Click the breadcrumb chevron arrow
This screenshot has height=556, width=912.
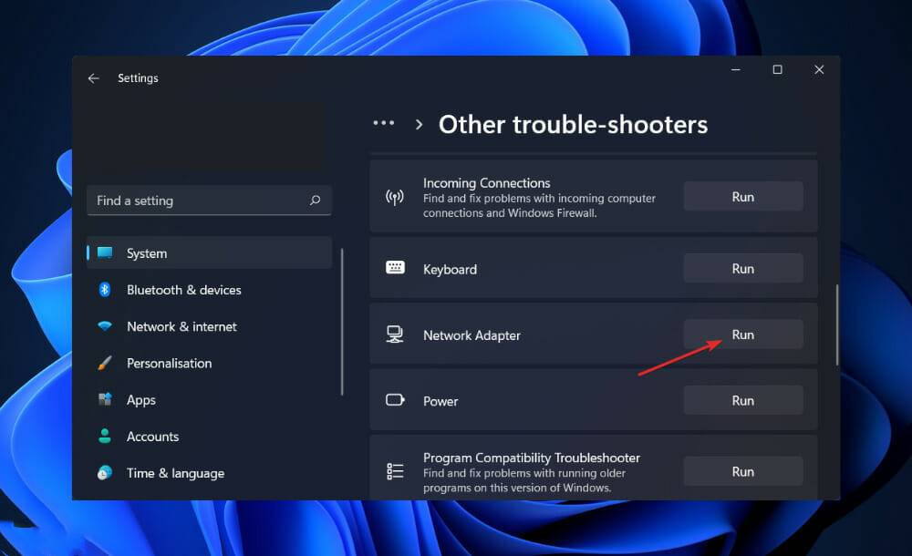[419, 125]
